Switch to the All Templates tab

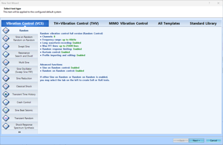coord(169,24)
